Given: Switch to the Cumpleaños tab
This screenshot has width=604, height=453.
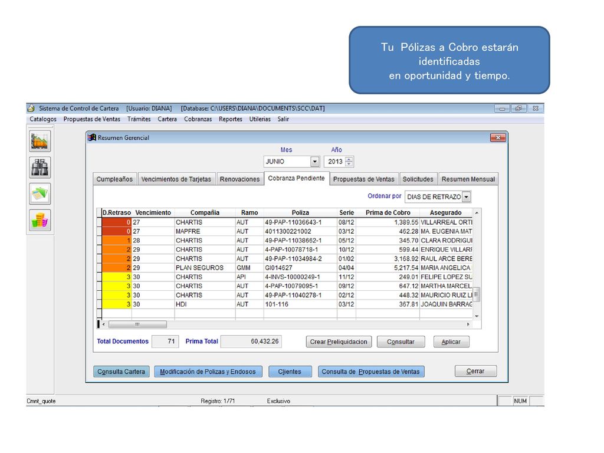Looking at the screenshot, I should pyautogui.click(x=114, y=179).
